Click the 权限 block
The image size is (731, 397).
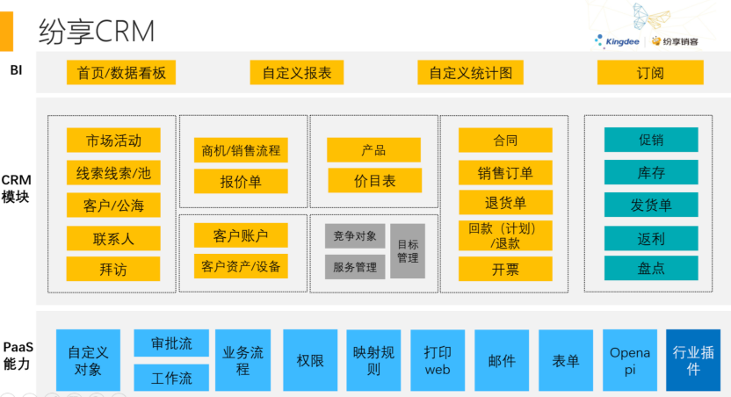tap(310, 360)
